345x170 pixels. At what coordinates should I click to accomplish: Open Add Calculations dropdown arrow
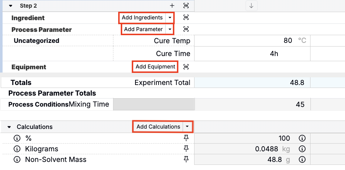pos(187,126)
